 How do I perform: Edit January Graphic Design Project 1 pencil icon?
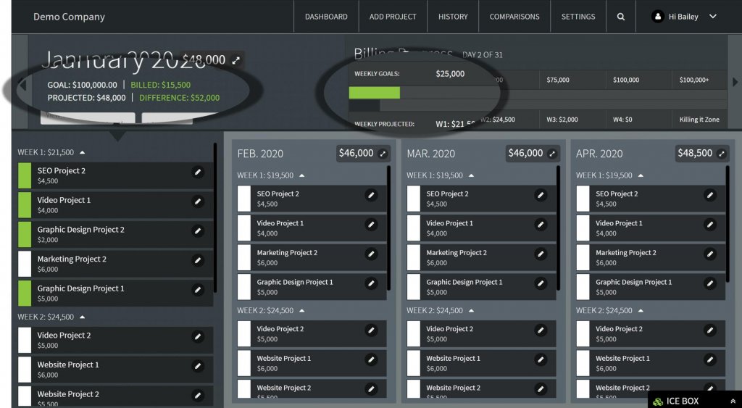(198, 290)
